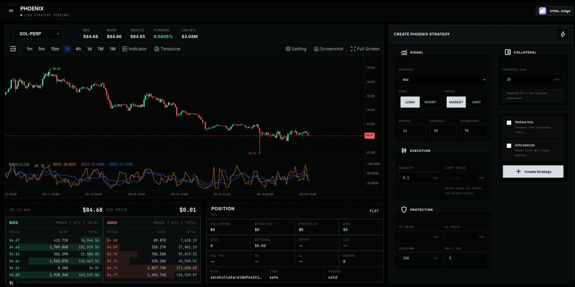This screenshot has height=287, width=575.
Task: Choose LIMIT order type
Action: click(477, 102)
